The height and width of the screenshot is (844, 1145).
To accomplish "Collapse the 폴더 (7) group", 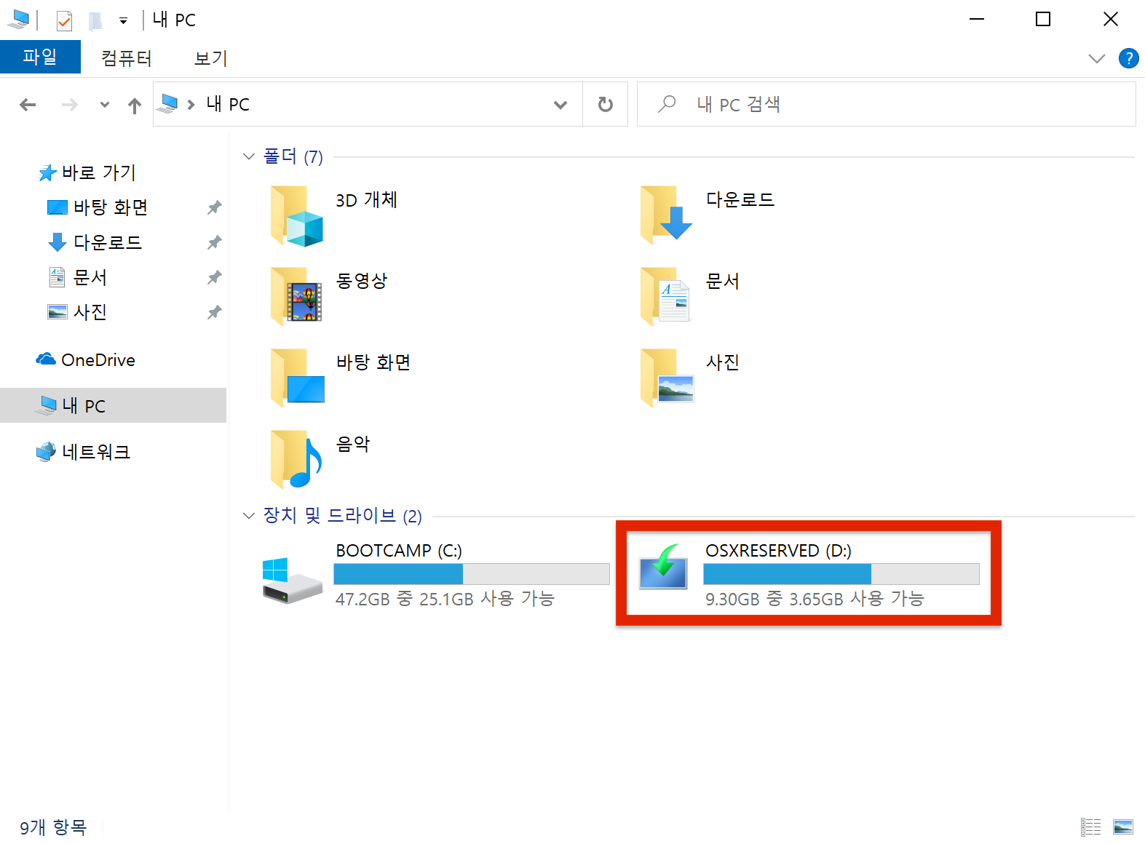I will (249, 156).
